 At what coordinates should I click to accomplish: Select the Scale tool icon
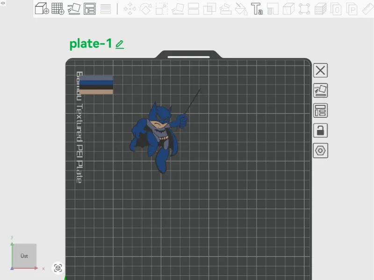(x=162, y=9)
